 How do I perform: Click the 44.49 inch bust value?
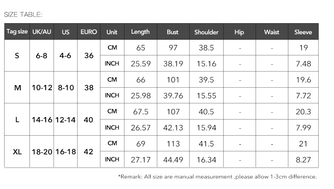173,160
